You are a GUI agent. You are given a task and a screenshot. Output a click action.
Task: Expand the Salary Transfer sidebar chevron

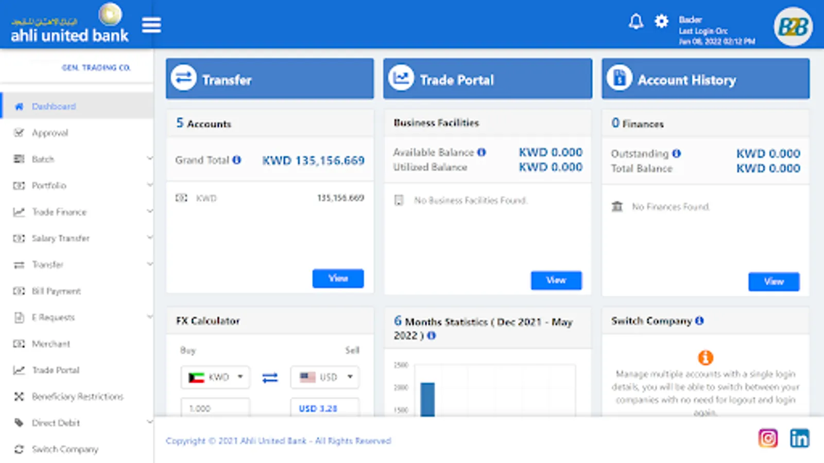pos(149,237)
